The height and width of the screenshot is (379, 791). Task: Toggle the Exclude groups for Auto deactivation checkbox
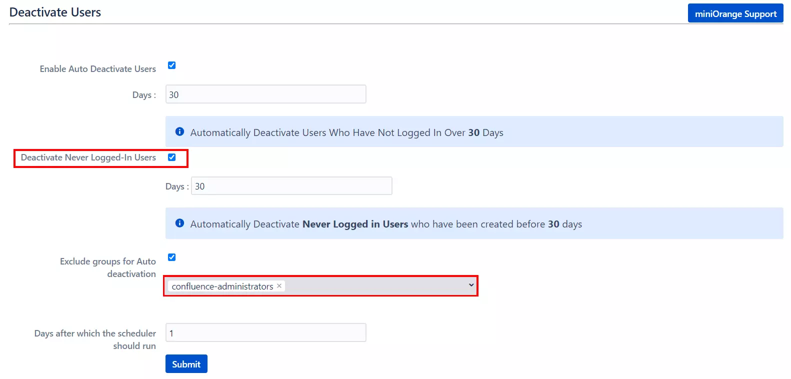tap(171, 257)
